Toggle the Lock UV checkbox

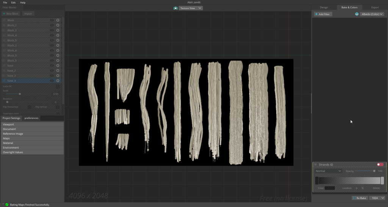(x=58, y=87)
